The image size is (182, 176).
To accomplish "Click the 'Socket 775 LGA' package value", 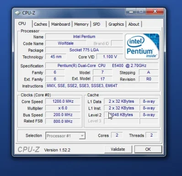I will point(84,50).
